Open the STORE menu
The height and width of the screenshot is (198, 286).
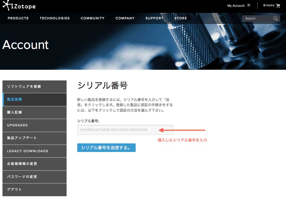point(181,18)
